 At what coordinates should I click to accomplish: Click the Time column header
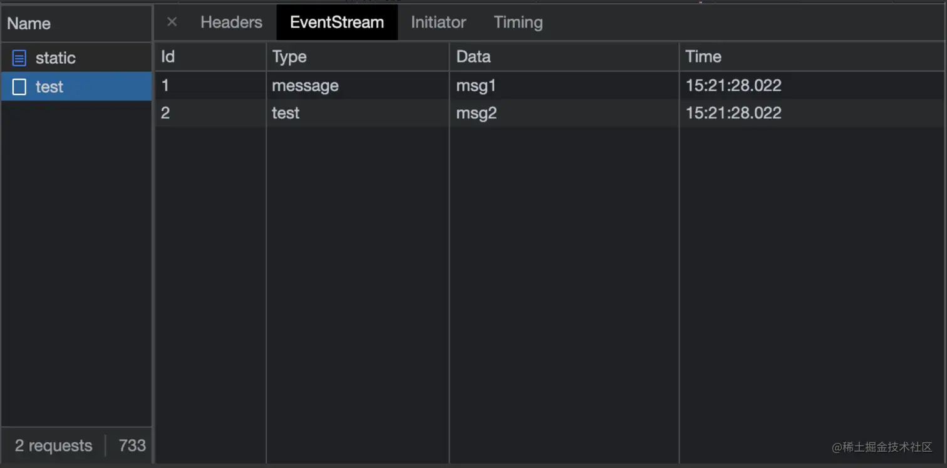[703, 57]
